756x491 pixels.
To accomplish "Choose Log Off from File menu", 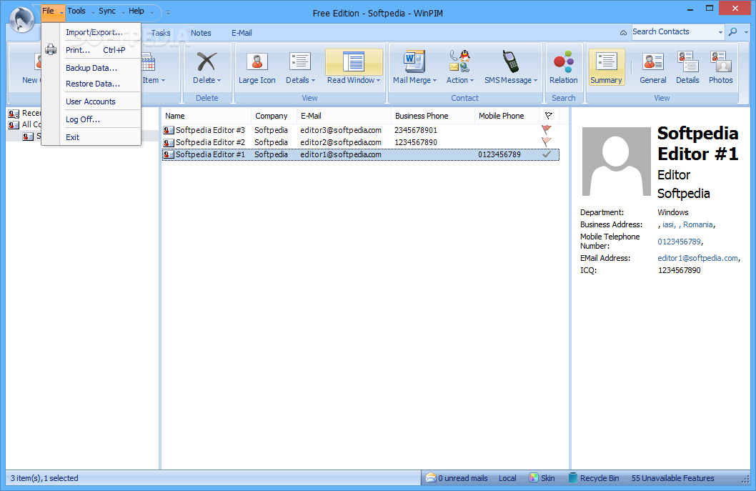I will 82,119.
